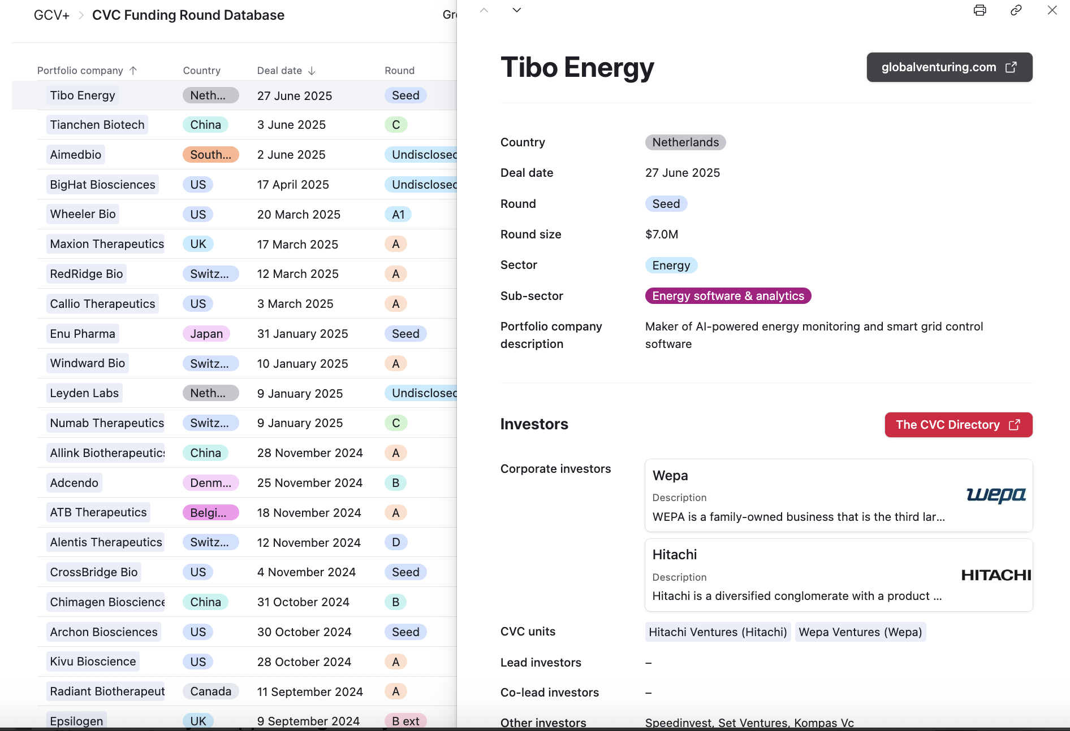Close the Tibo Energy detail panel
Screen dimensions: 1070x731
pos(1052,10)
